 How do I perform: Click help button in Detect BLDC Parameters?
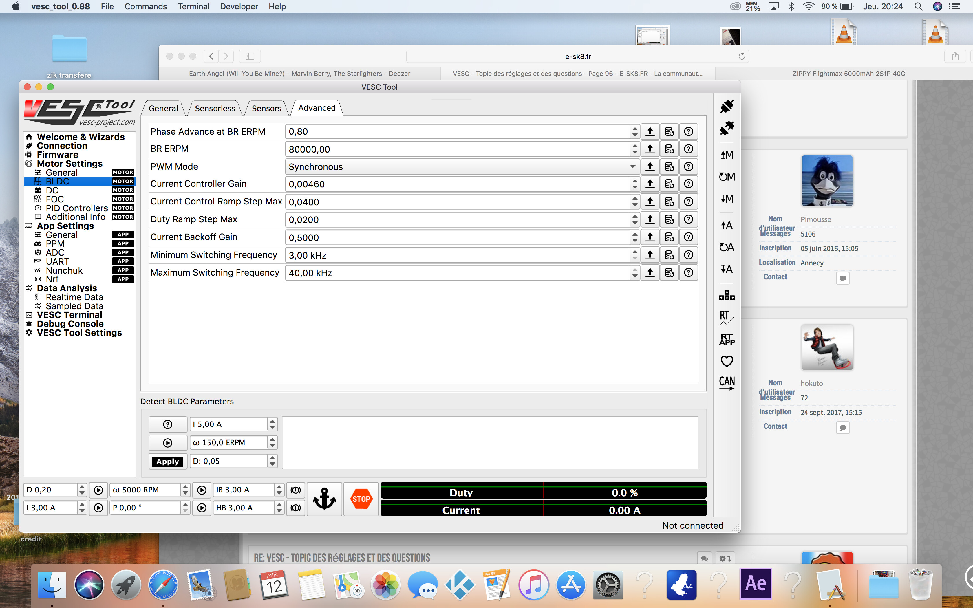point(168,424)
